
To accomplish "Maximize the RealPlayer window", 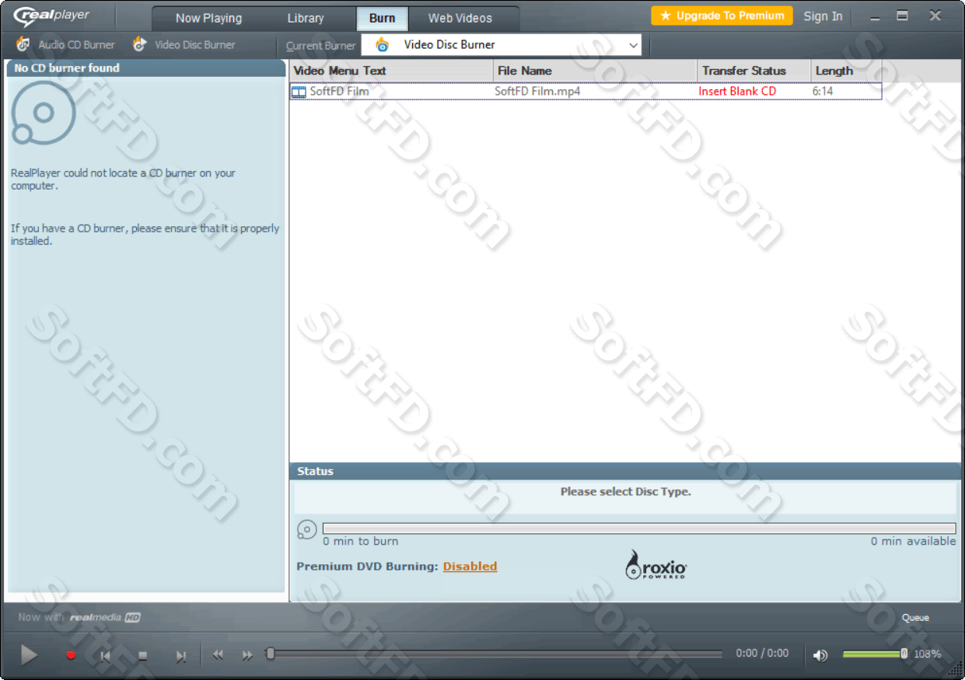I will click(902, 16).
